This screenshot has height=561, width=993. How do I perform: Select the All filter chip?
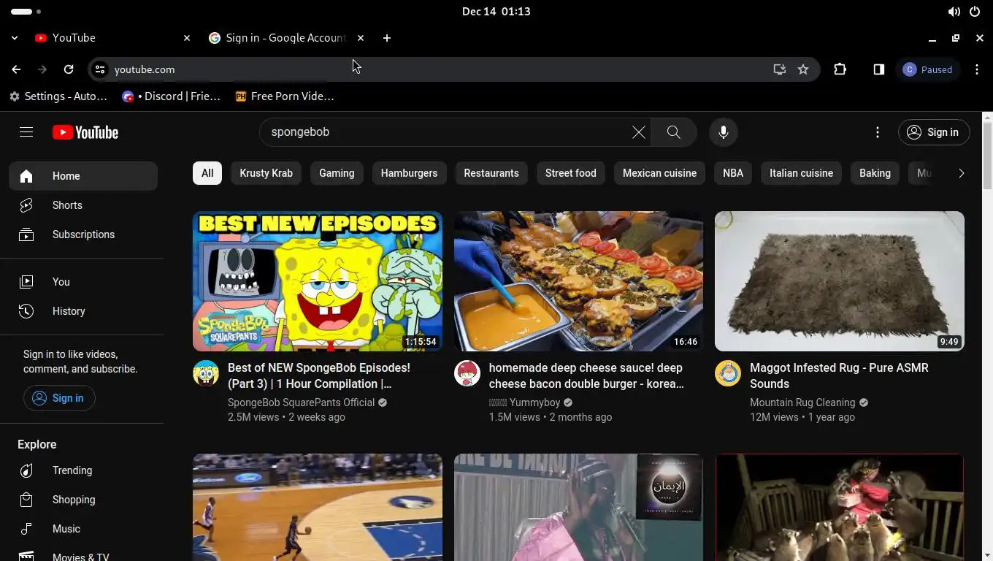tap(207, 173)
